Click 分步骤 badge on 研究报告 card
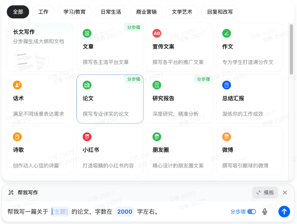The width and height of the screenshot is (297, 224). tap(203, 79)
